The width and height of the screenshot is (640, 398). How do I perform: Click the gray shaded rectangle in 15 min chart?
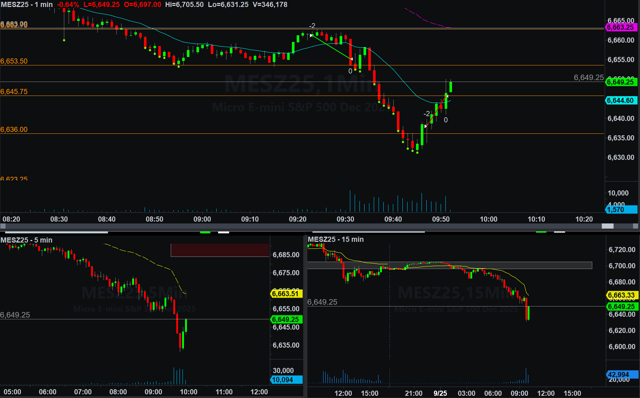tap(449, 265)
